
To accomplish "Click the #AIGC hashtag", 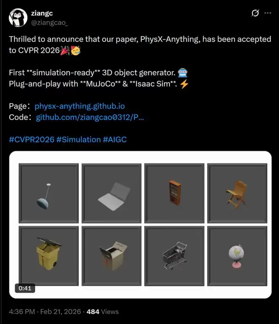I will click(x=115, y=139).
